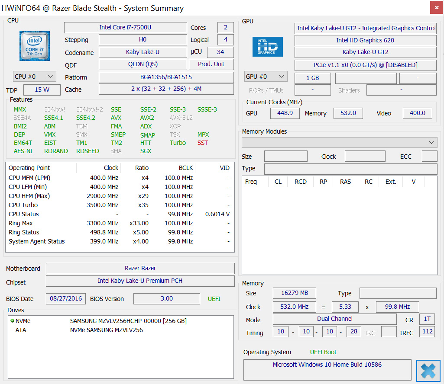Click the tRFC value 112

(x=427, y=331)
